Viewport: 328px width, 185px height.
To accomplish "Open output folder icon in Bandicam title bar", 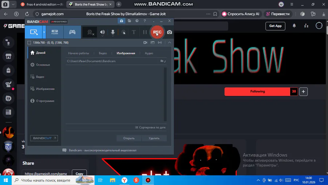I will [x=129, y=21].
